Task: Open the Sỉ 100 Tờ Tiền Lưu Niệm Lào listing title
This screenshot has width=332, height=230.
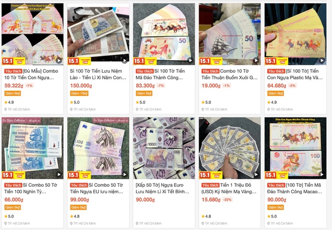Action: point(98,75)
